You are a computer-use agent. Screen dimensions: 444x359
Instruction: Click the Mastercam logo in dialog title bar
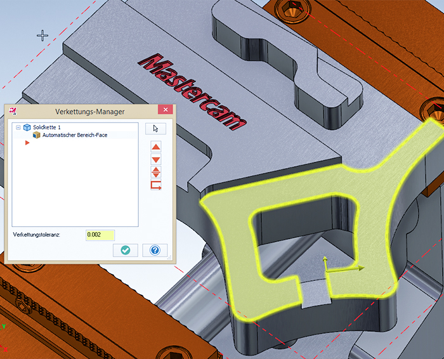click(x=12, y=111)
